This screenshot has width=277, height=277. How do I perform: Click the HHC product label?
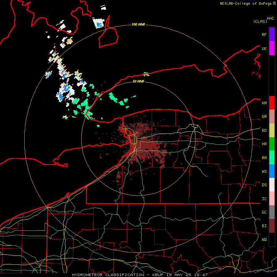pos(271,18)
